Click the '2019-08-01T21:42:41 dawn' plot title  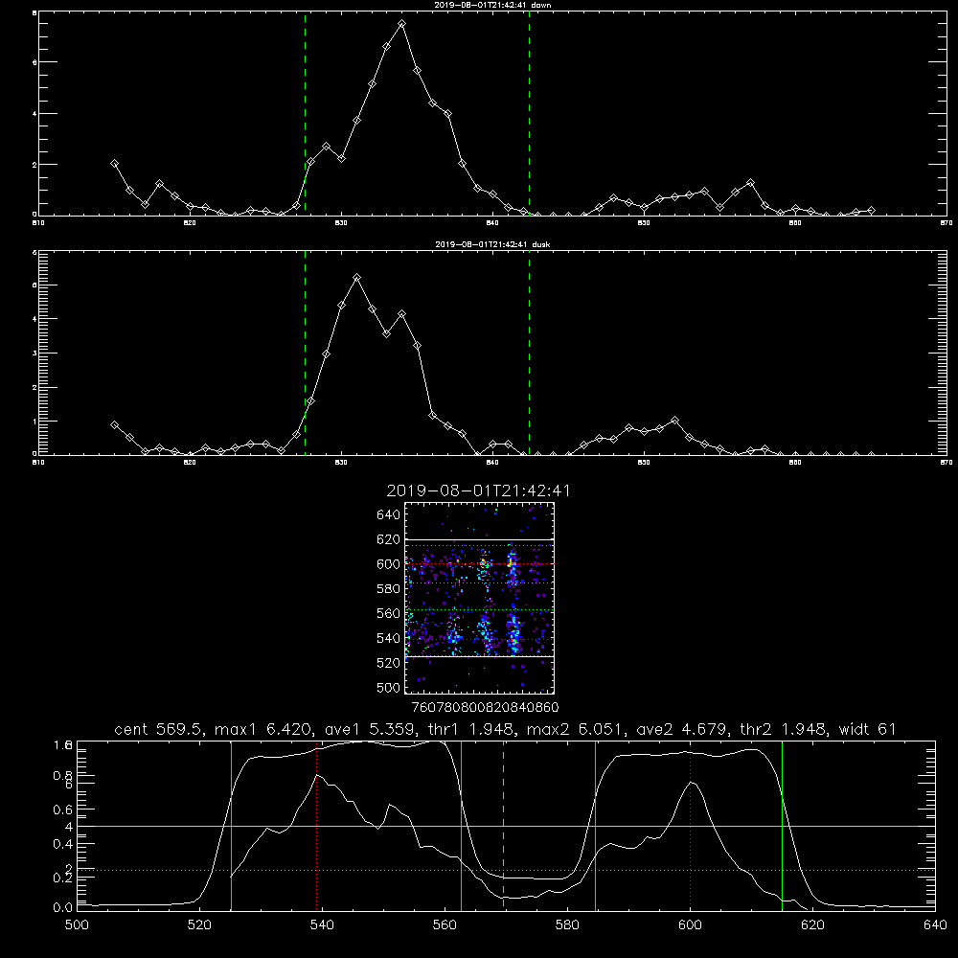[492, 5]
